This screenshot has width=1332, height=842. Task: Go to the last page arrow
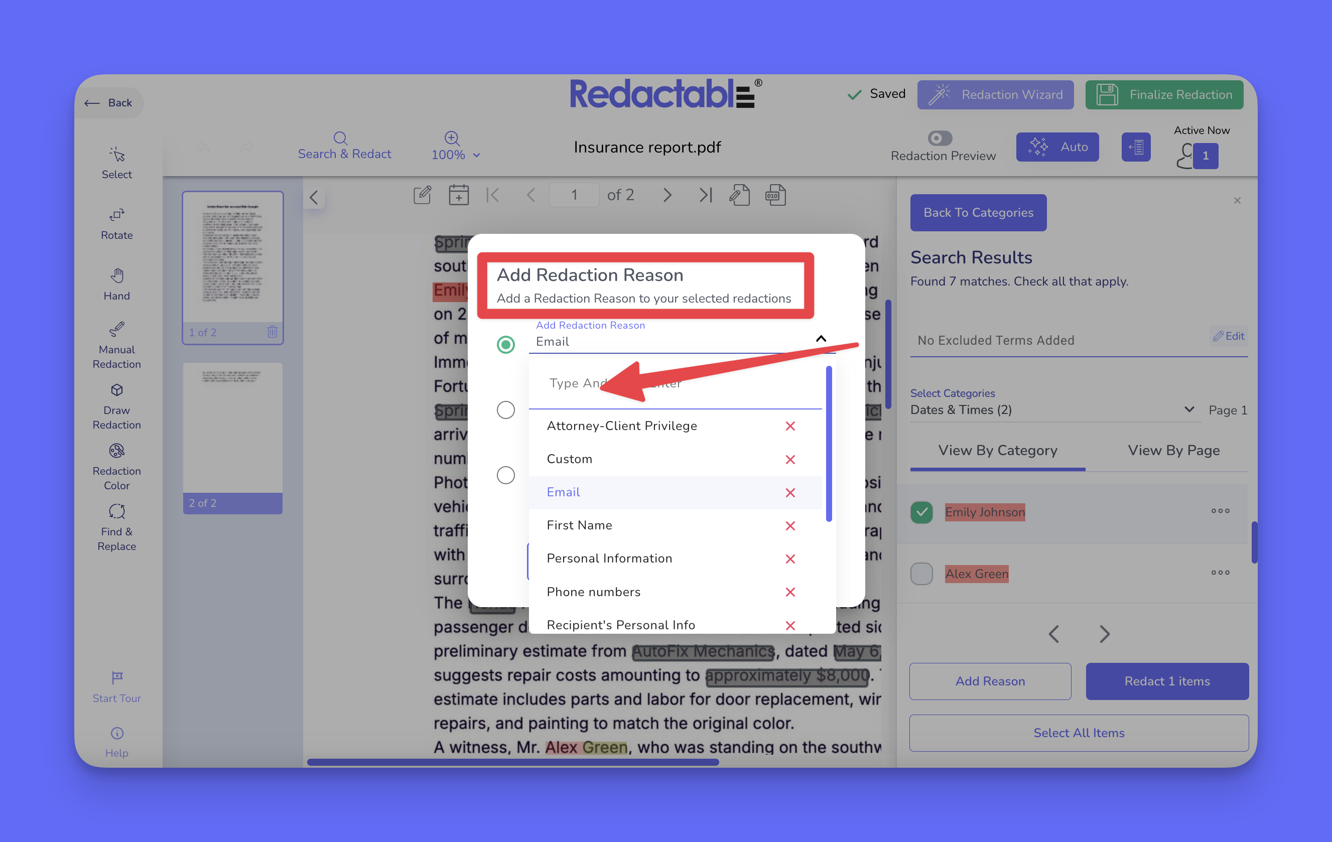(x=705, y=195)
